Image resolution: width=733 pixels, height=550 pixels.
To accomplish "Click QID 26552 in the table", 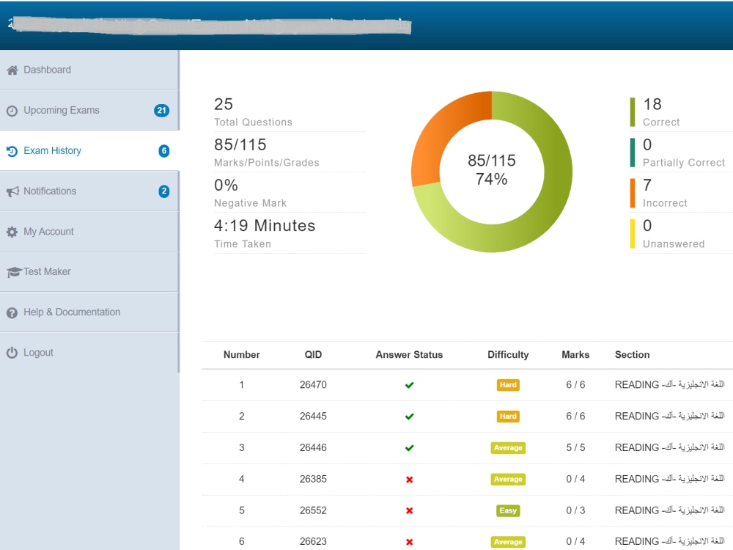I will click(313, 510).
